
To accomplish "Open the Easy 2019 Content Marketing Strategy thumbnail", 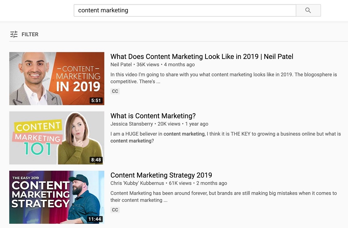I will (57, 197).
